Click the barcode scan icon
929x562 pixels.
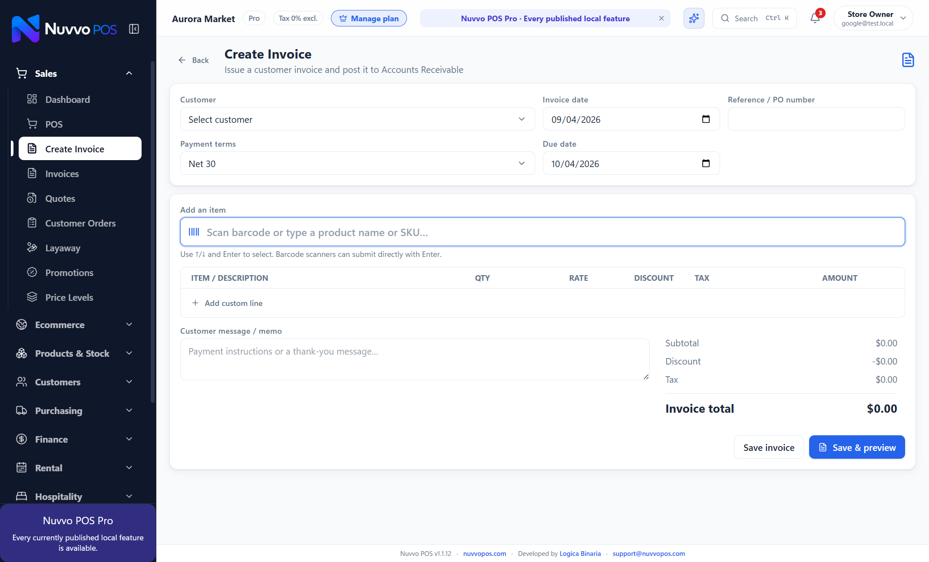point(194,232)
